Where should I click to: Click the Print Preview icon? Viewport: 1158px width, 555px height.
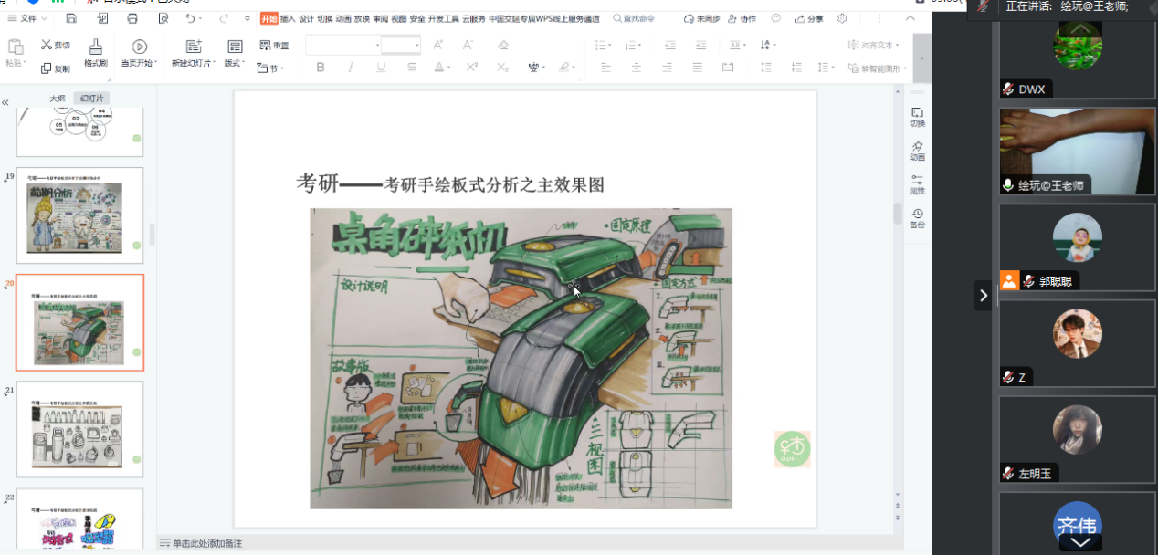(163, 18)
